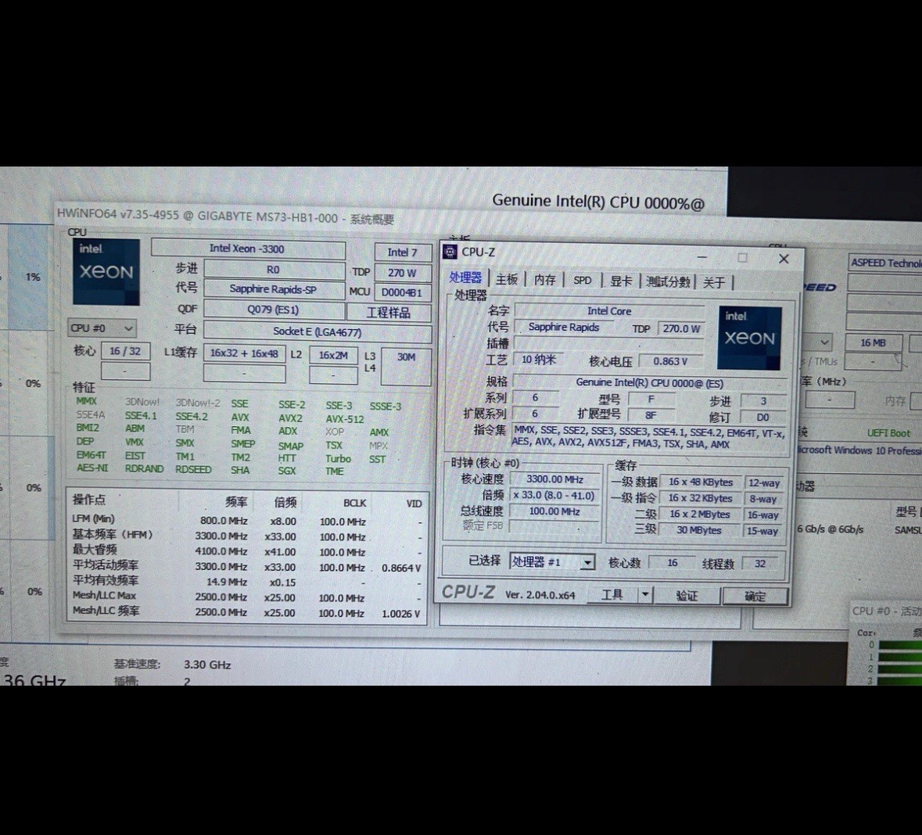
Task: Click the 270 W TDP field in HWiNFO
Action: (x=402, y=273)
